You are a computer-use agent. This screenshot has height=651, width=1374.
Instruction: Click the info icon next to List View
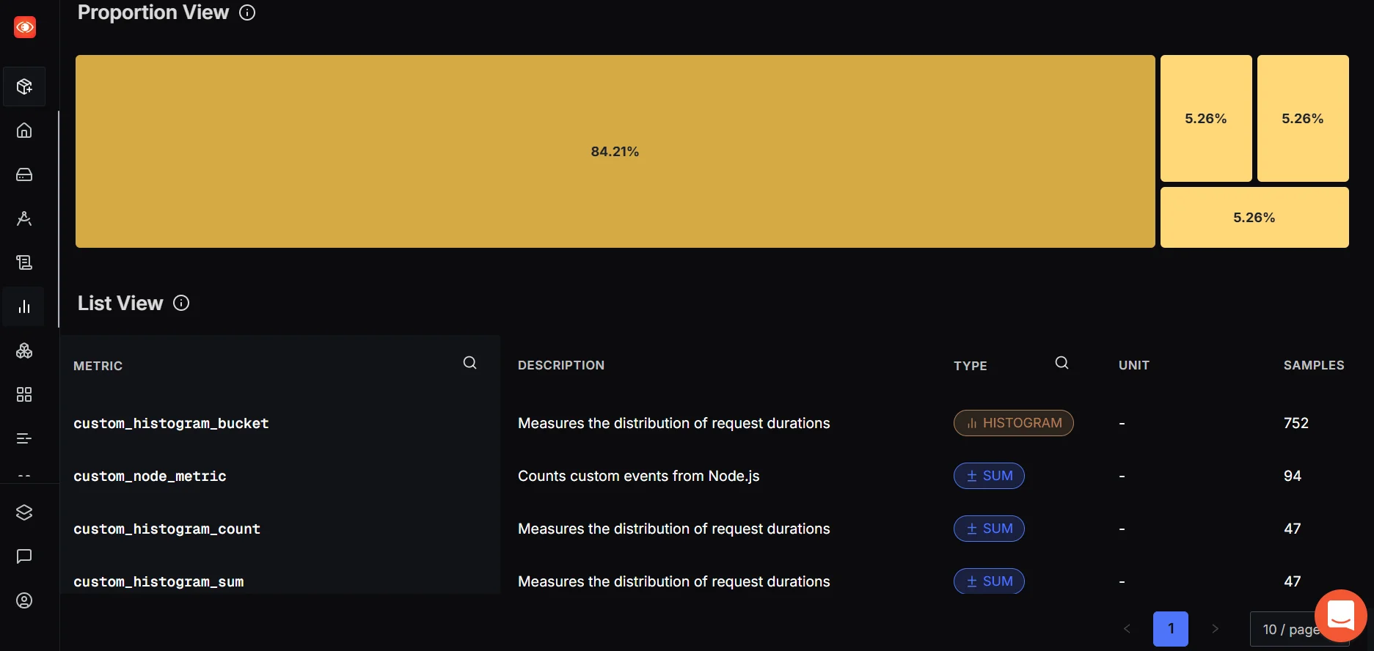click(x=181, y=303)
